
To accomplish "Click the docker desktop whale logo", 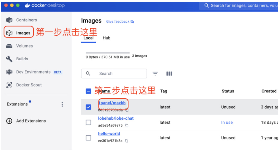I will point(27,5).
